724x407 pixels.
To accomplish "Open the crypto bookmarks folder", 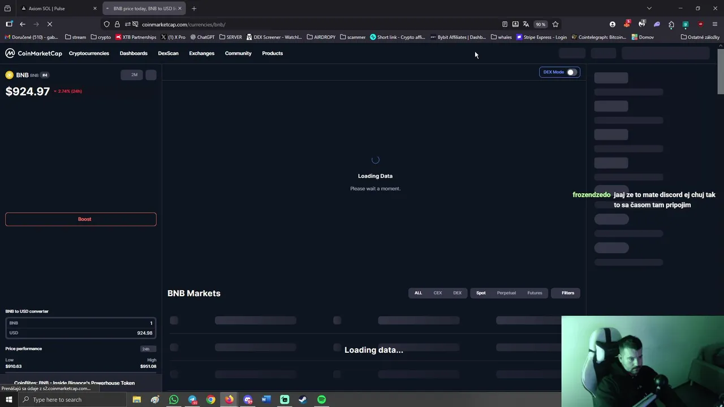I will [x=101, y=37].
